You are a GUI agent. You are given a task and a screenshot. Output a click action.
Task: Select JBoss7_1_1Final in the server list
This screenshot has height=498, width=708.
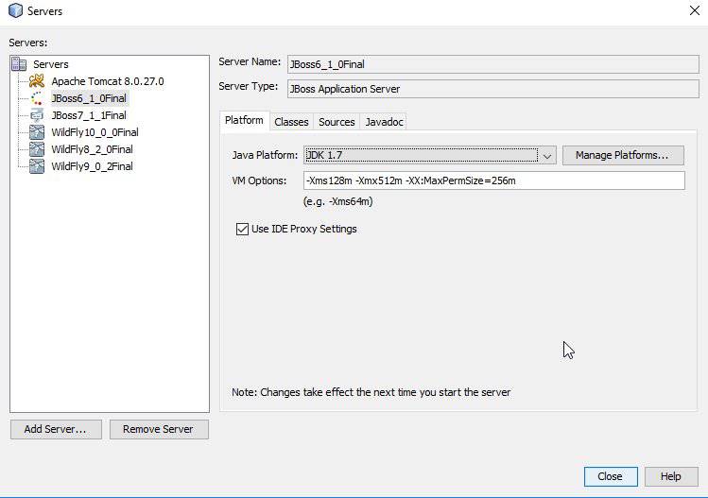point(89,115)
